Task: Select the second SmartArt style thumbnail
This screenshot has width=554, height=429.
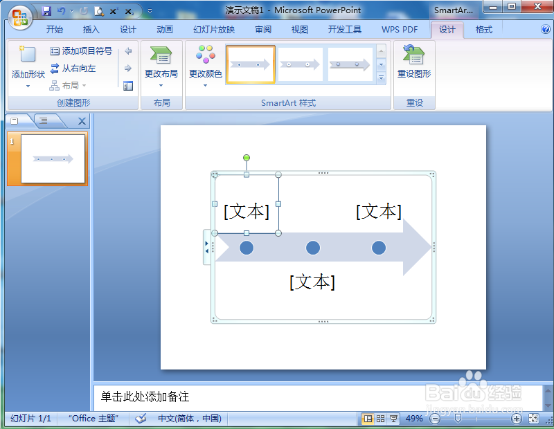Action: pyautogui.click(x=300, y=64)
